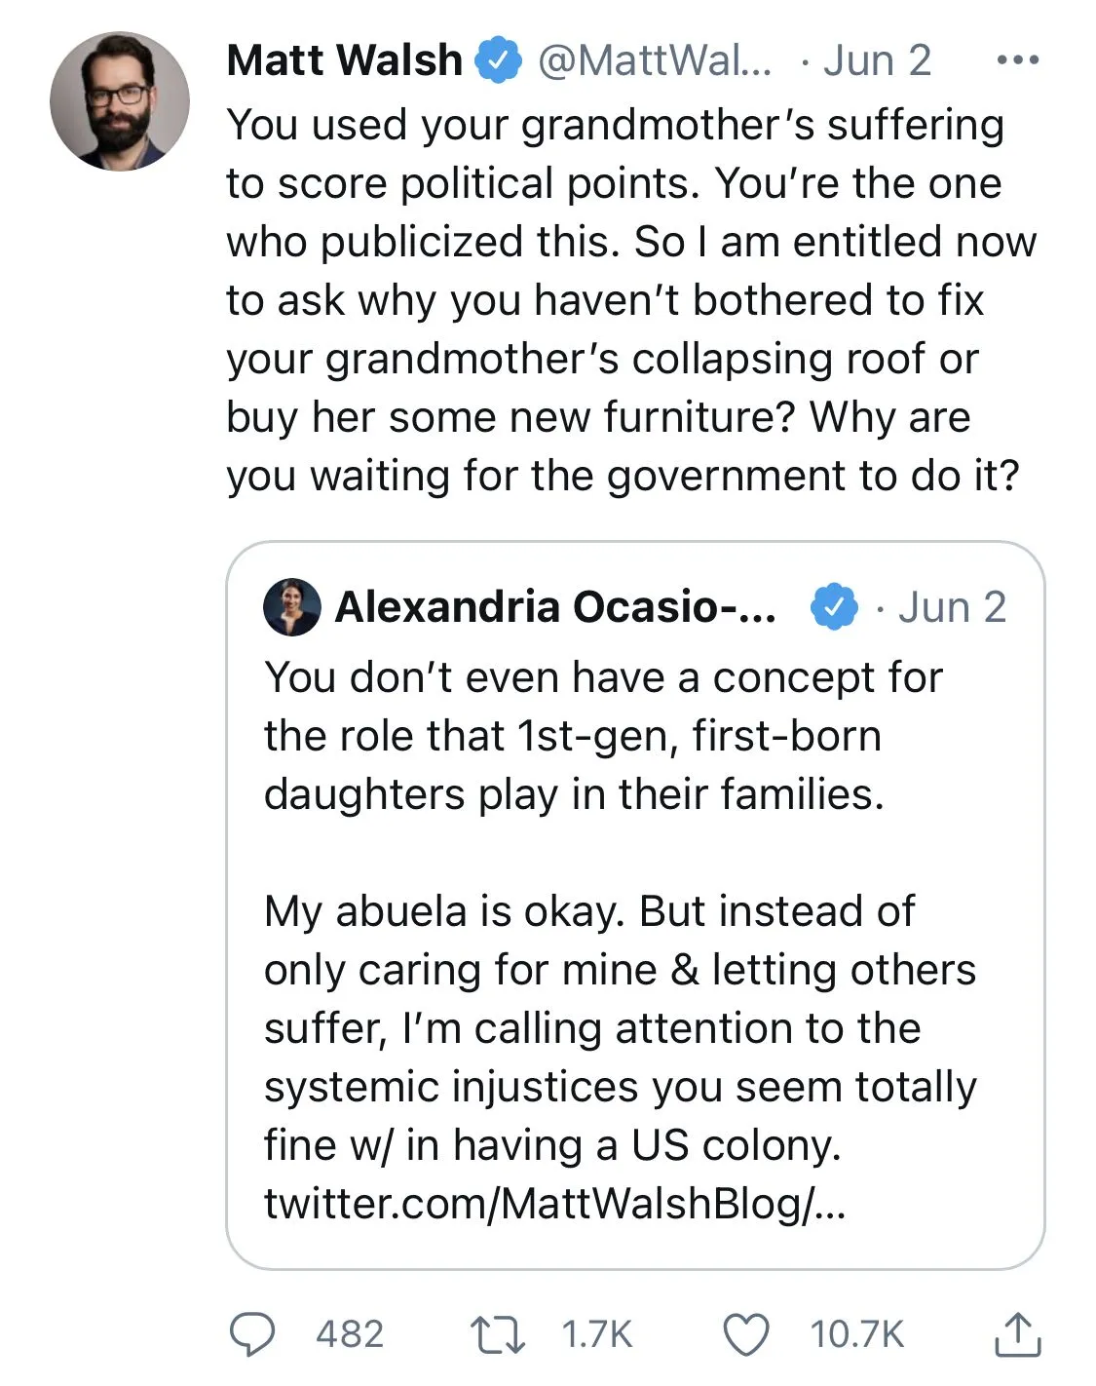Follow the twitter.com/MattWalshBlog/... link
The image size is (1096, 1386).
point(554,1203)
